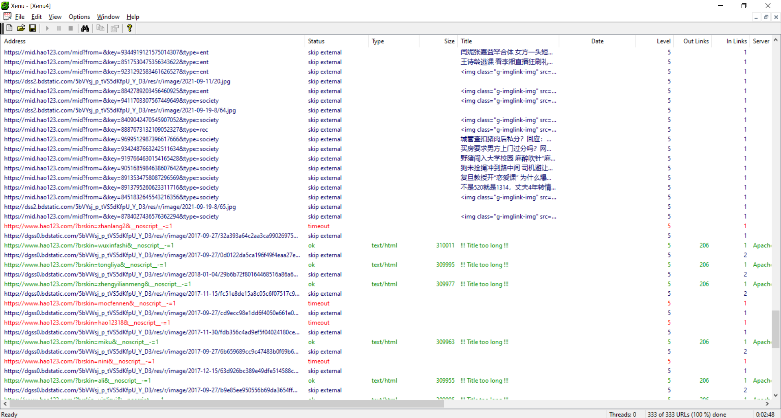The height and width of the screenshot is (418, 781).
Task: Select the timed-out brskin=nini URL row
Action: point(386,361)
